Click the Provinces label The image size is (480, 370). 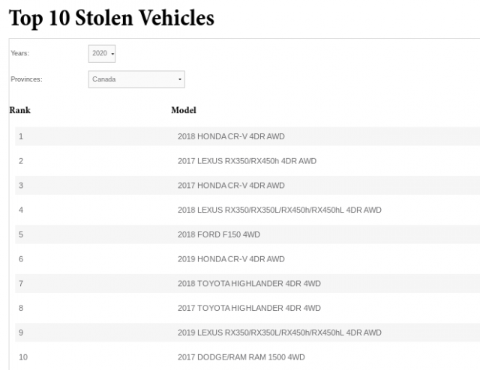point(27,79)
